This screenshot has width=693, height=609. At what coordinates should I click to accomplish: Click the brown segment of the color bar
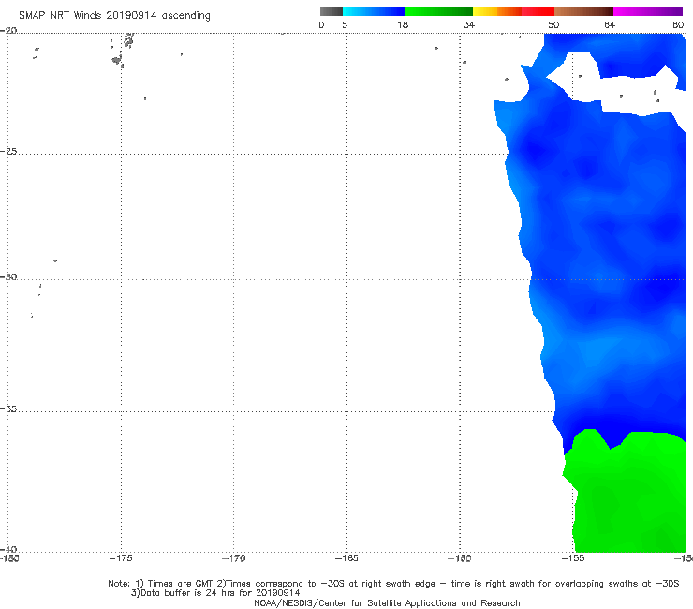(x=583, y=11)
